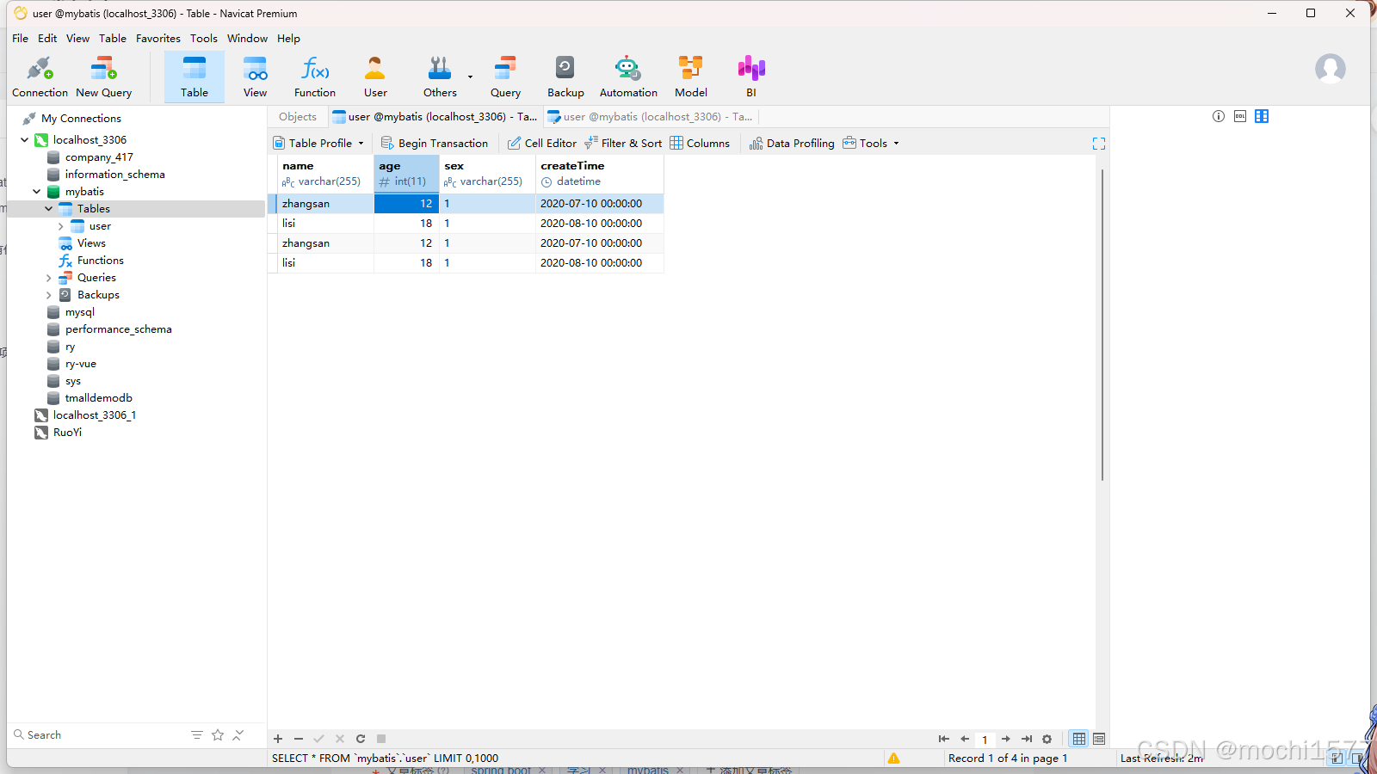Open the Model designer
The width and height of the screenshot is (1377, 774).
pos(690,76)
